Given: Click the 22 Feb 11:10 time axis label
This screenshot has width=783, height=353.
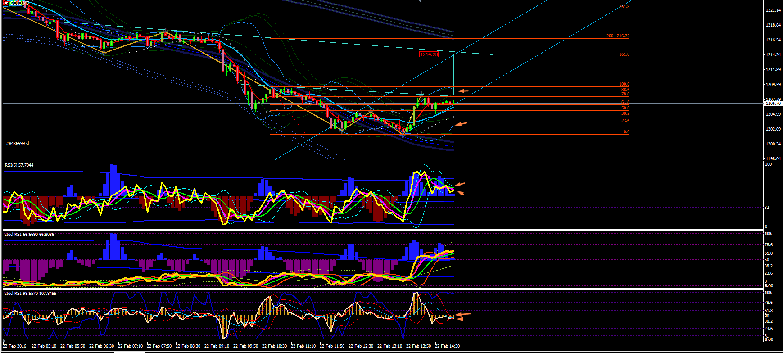Looking at the screenshot, I should pyautogui.click(x=303, y=346).
